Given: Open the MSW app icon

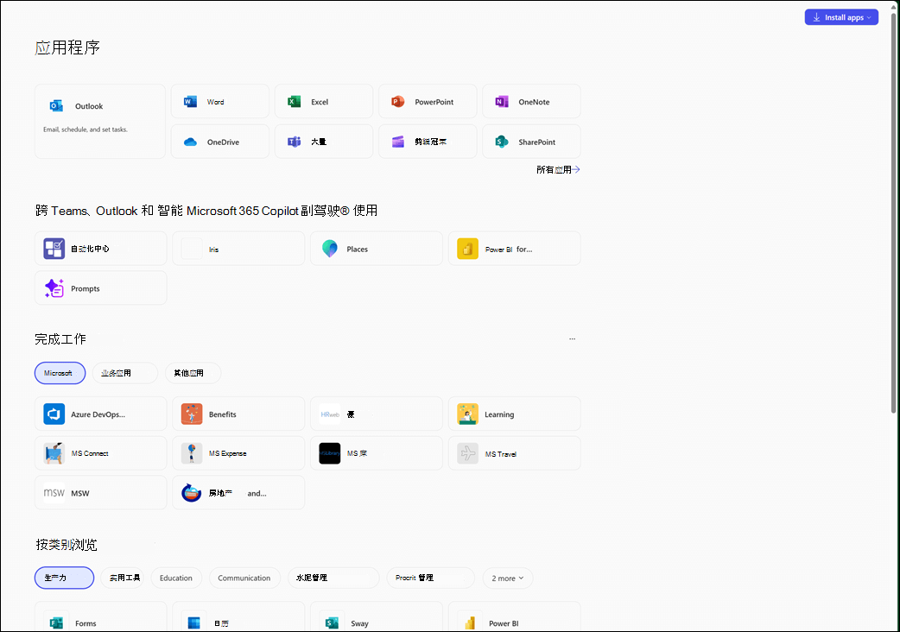Looking at the screenshot, I should 54,493.
